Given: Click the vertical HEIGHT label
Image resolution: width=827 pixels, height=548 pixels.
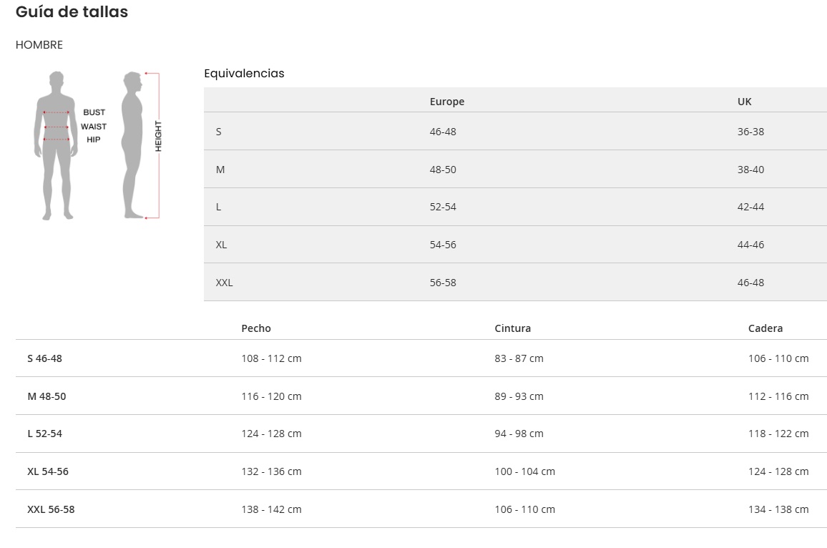Looking at the screenshot, I should pyautogui.click(x=158, y=136).
